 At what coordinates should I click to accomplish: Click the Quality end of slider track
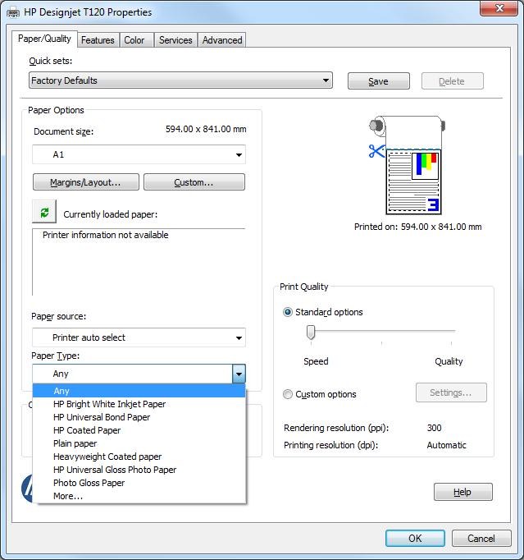[x=451, y=331]
